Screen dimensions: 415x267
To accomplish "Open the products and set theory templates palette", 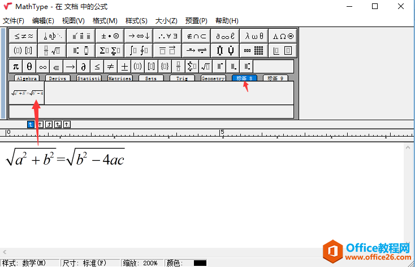I will 225,50.
